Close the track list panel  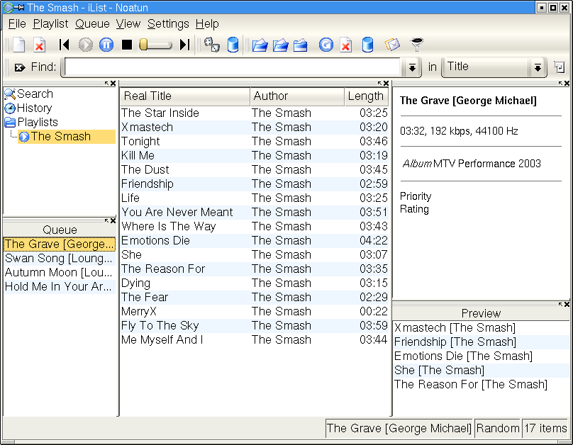click(386, 84)
